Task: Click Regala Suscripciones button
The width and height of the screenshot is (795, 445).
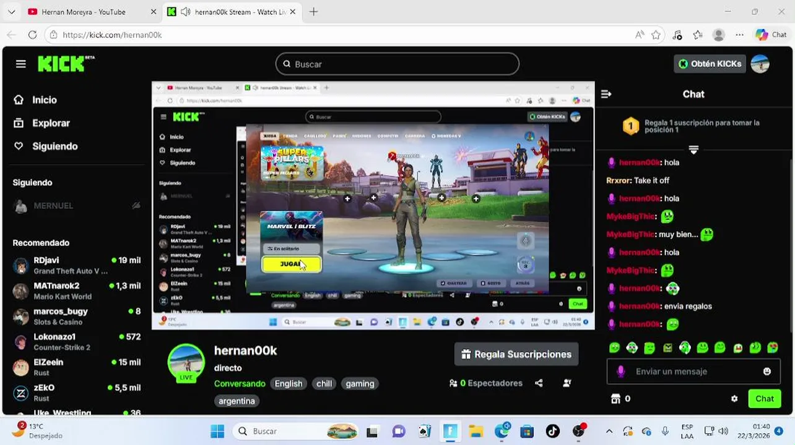Action: [x=516, y=354]
